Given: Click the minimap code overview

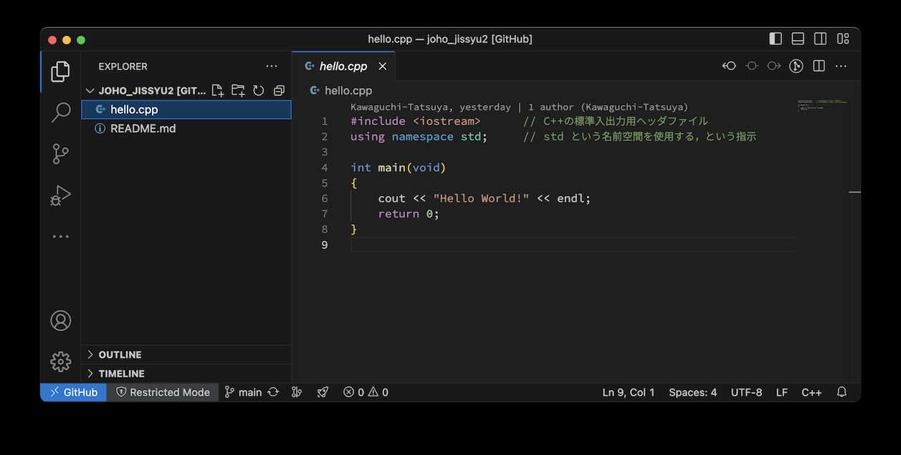Looking at the screenshot, I should click(821, 106).
